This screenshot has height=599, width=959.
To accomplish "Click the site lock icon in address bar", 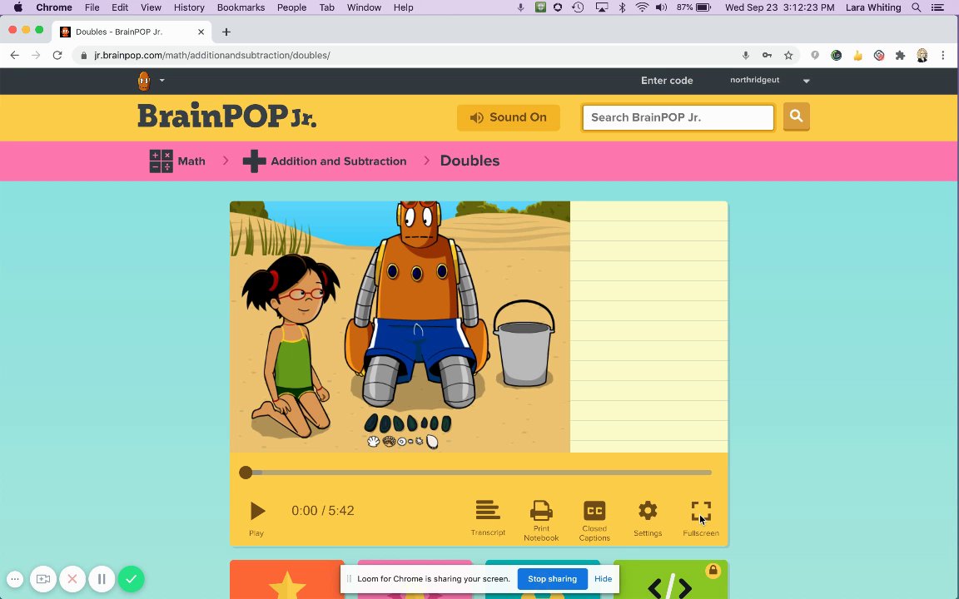I will [84, 55].
